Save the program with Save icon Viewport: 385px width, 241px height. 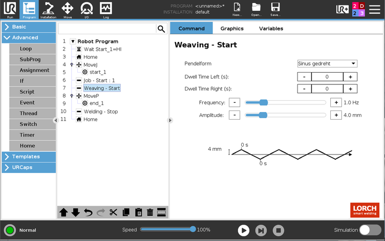coord(275,9)
